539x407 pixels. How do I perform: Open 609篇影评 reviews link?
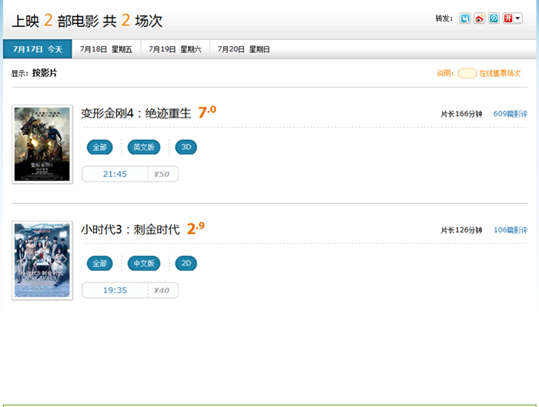click(510, 114)
